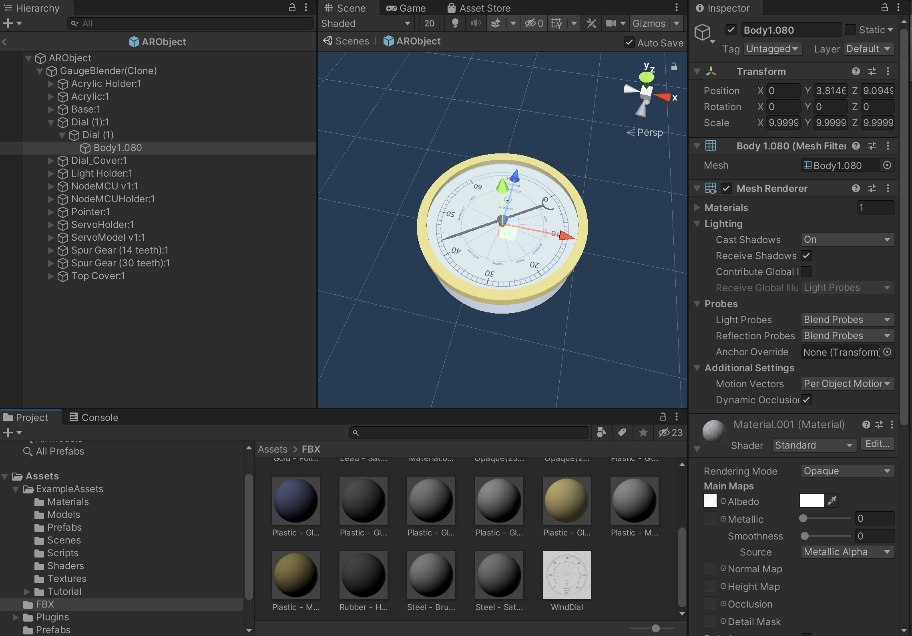Open component editor tools icon
The height and width of the screenshot is (636, 912).
click(x=591, y=23)
